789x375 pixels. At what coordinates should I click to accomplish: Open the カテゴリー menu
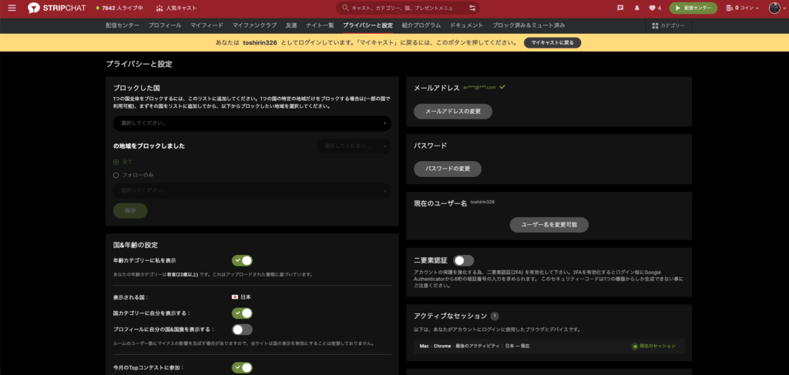click(x=668, y=25)
